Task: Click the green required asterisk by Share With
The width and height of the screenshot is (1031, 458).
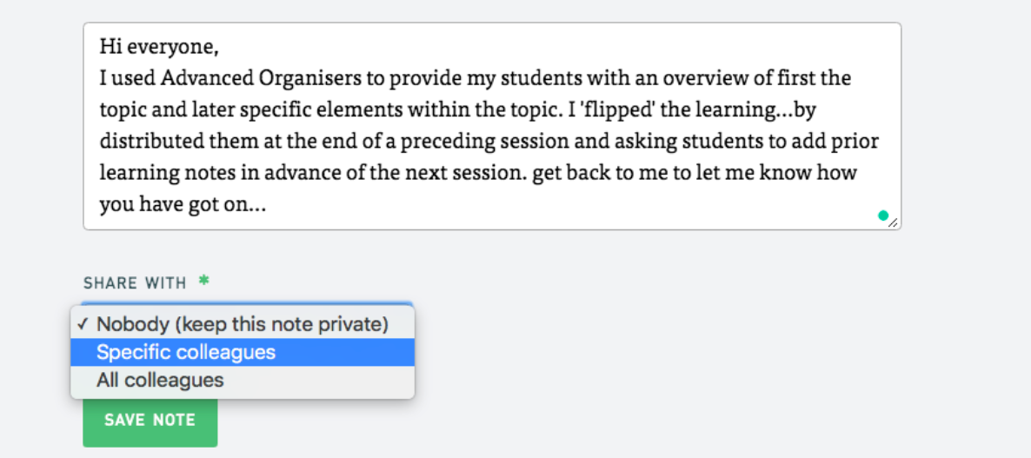Action: click(204, 282)
